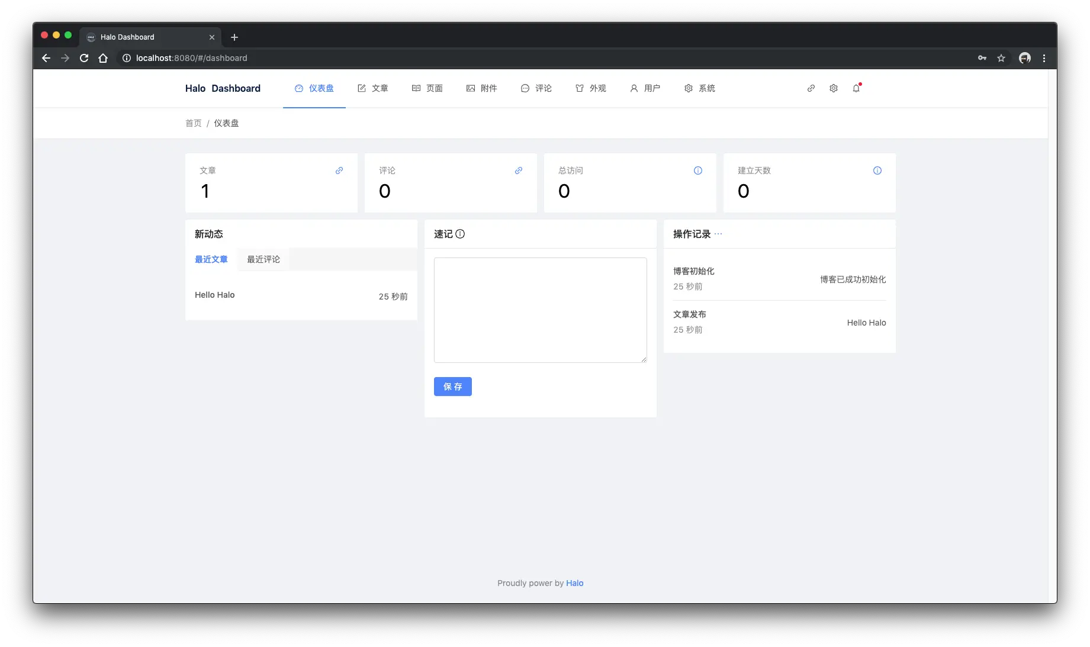The height and width of the screenshot is (647, 1090).
Task: Click the info icon on the 总访问 card
Action: tap(697, 170)
